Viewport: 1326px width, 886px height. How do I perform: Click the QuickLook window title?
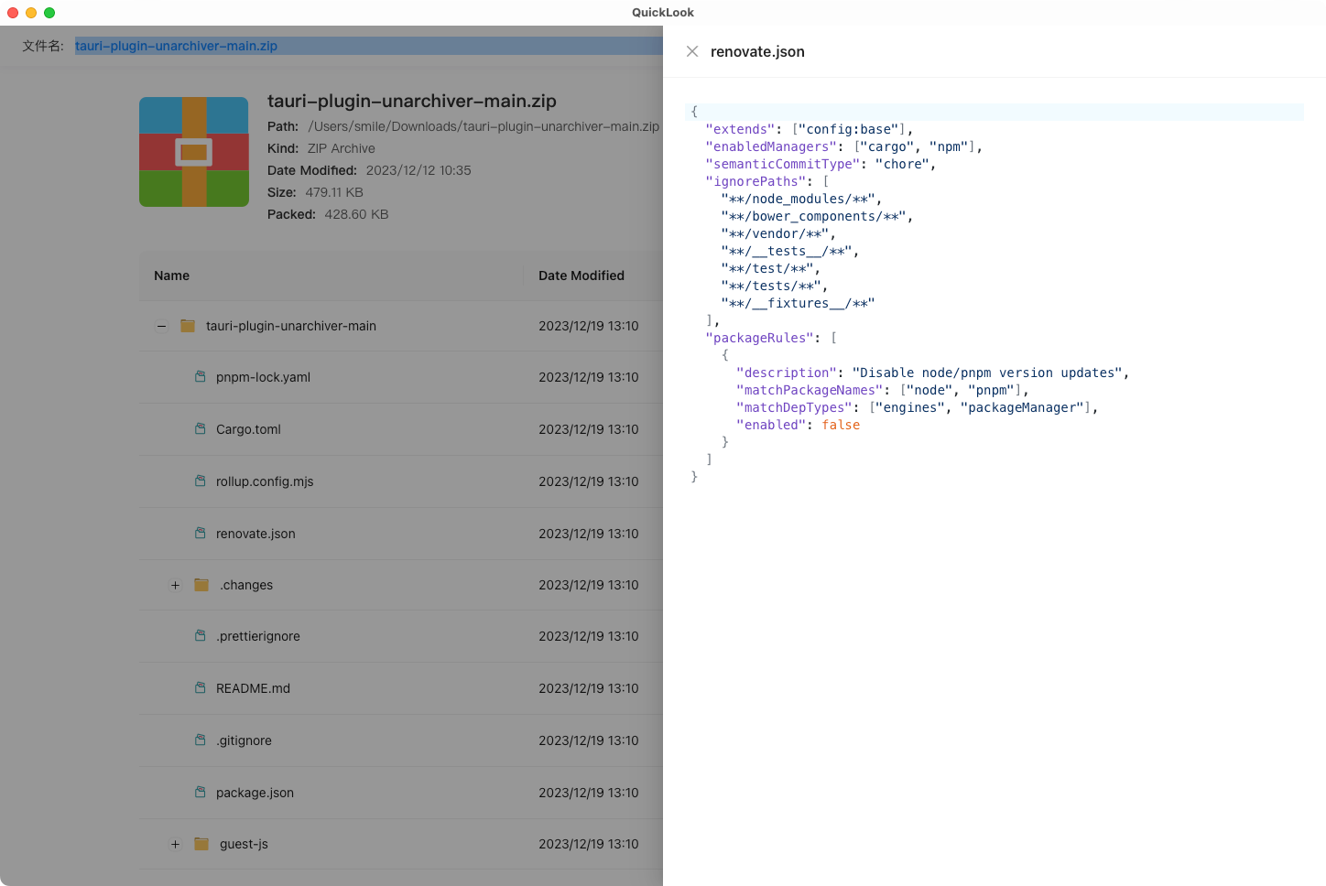pyautogui.click(x=663, y=12)
